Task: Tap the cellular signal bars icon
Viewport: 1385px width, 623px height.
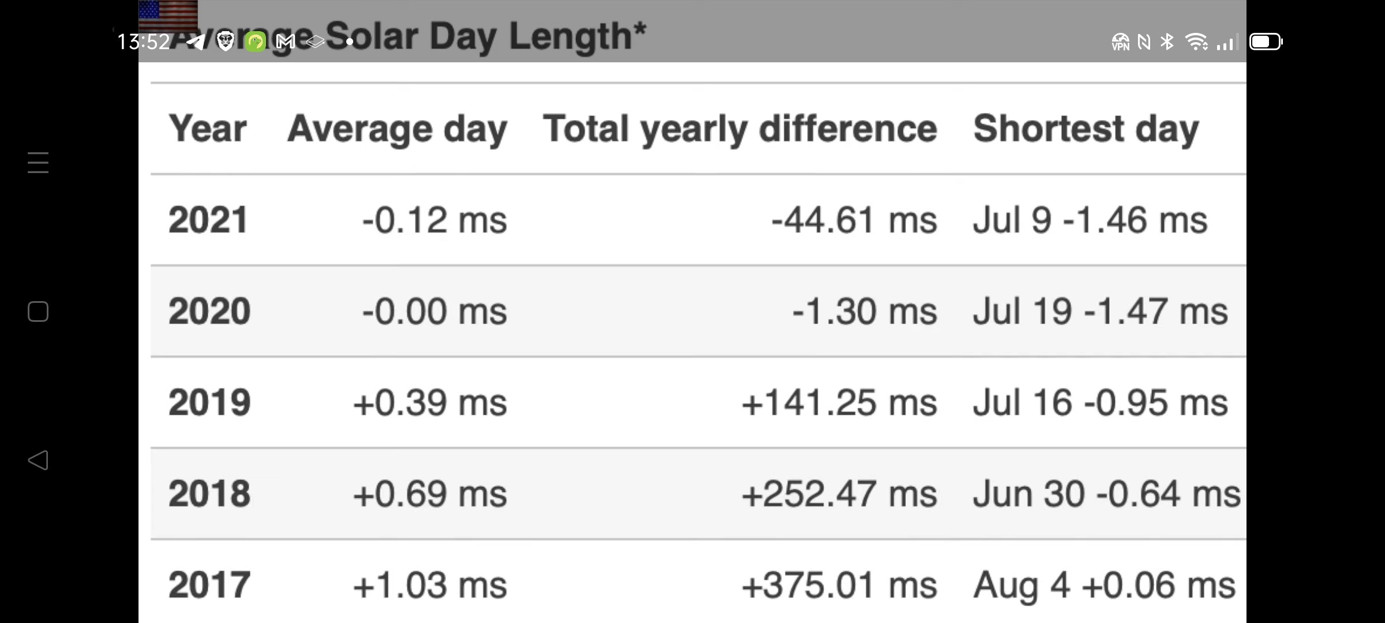Action: tap(1226, 43)
